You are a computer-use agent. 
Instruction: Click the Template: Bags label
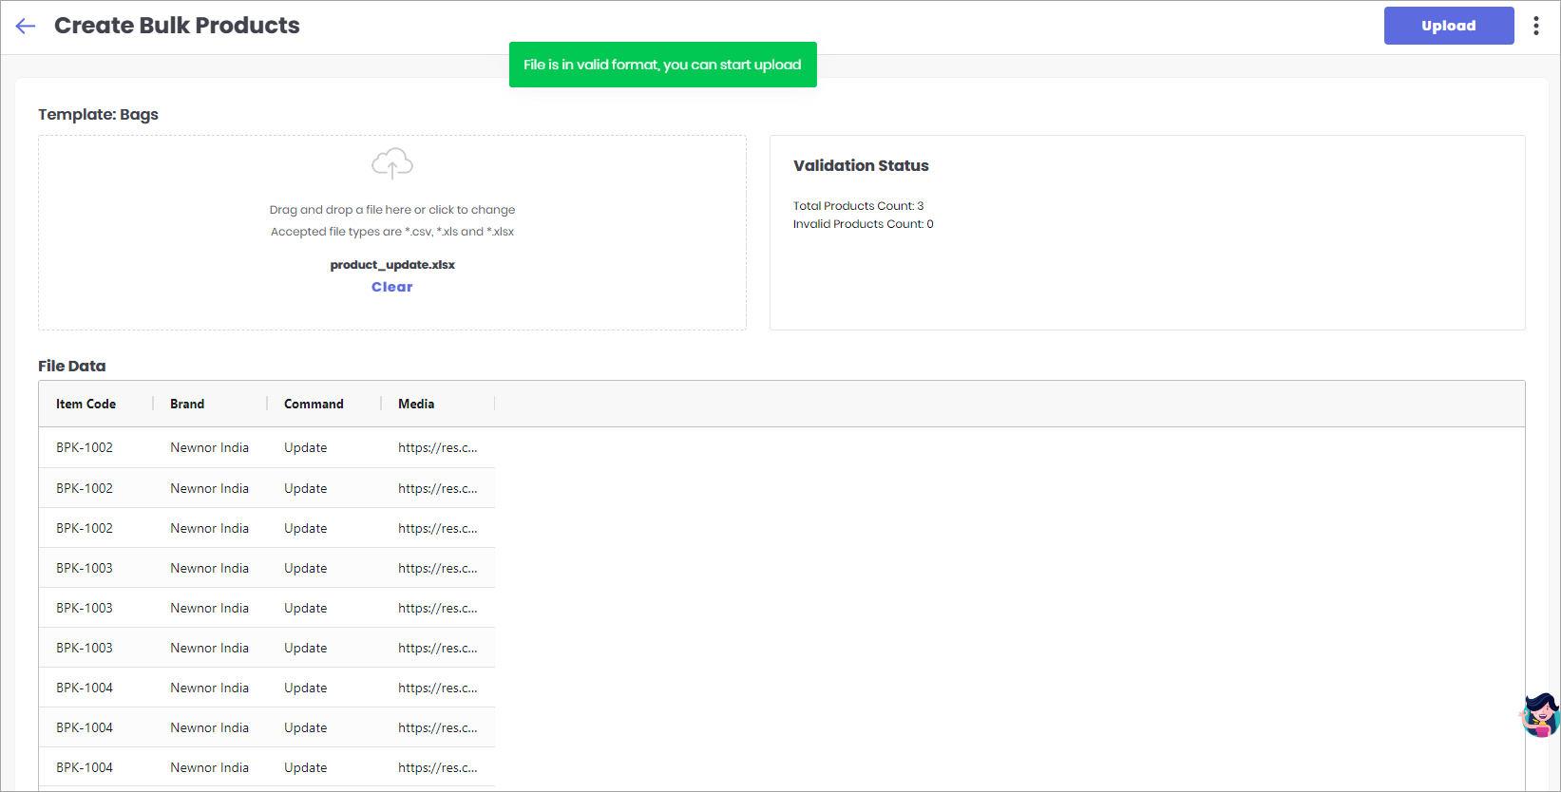pyautogui.click(x=98, y=115)
